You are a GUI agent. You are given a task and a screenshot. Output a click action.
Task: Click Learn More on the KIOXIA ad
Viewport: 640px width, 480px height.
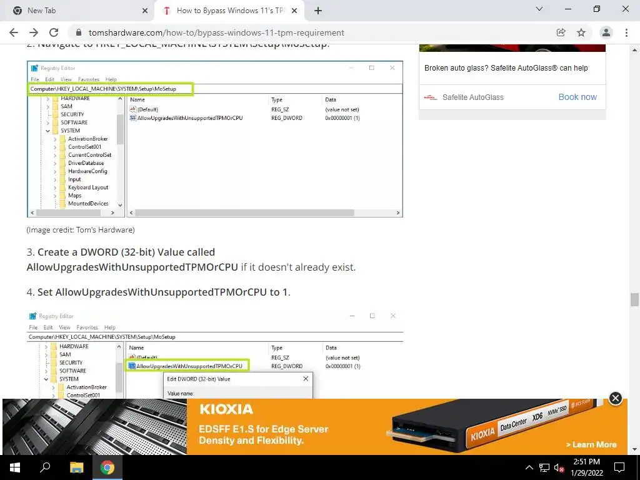591,444
